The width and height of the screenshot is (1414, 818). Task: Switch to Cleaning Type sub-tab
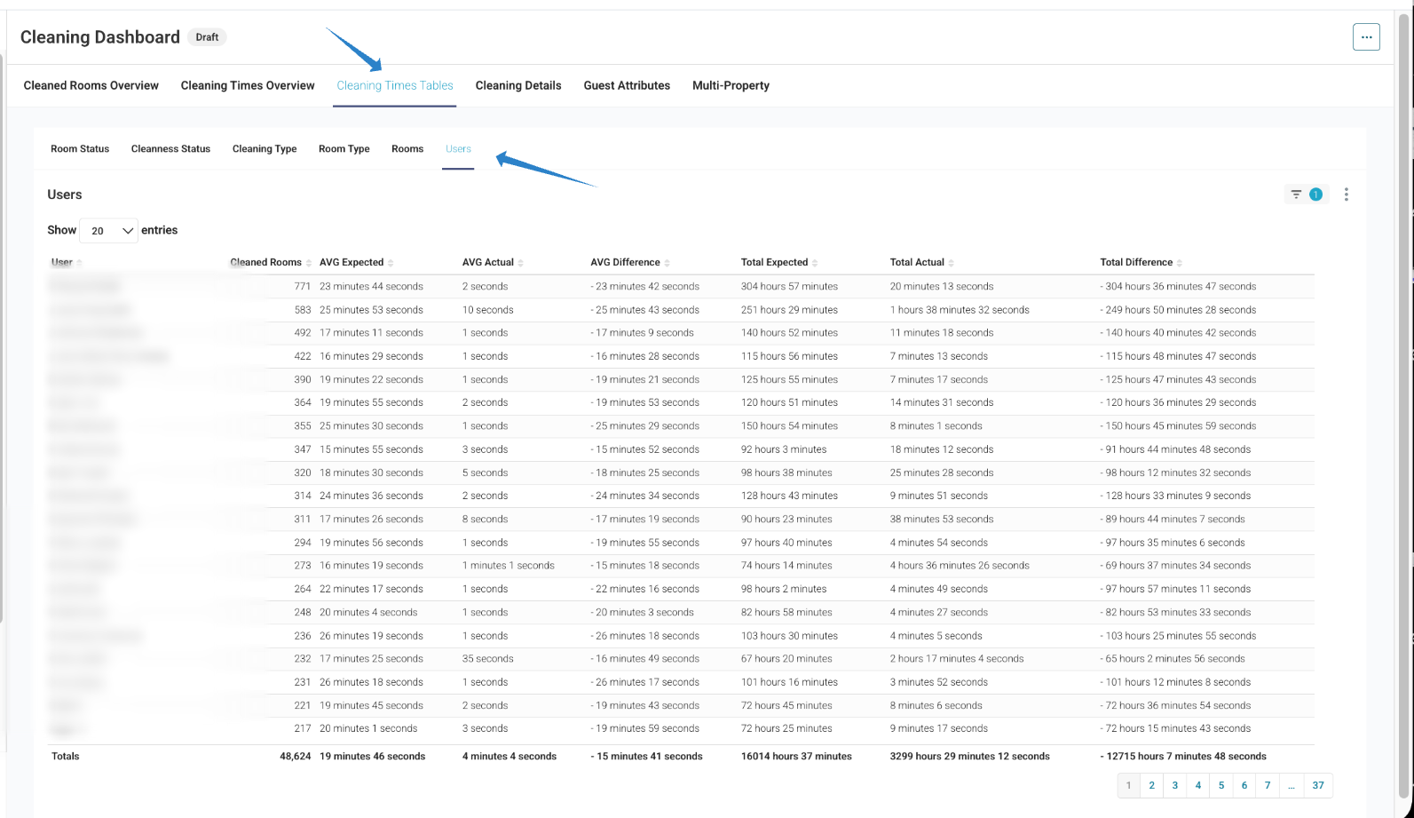[x=265, y=149]
